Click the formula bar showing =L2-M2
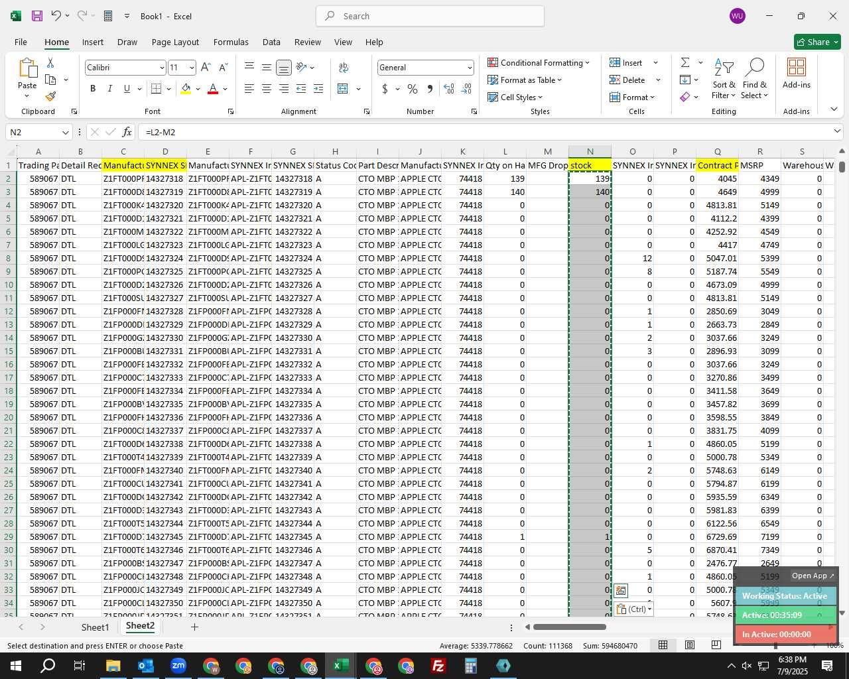This screenshot has width=849, height=679. point(486,132)
